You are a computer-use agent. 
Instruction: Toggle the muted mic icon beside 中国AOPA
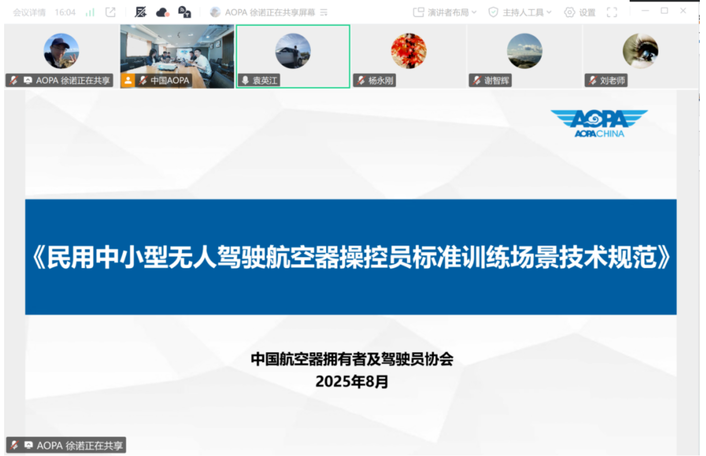[143, 81]
